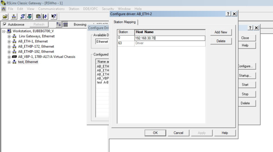Select test A-B row in Configured Drivers list

tap(103, 82)
